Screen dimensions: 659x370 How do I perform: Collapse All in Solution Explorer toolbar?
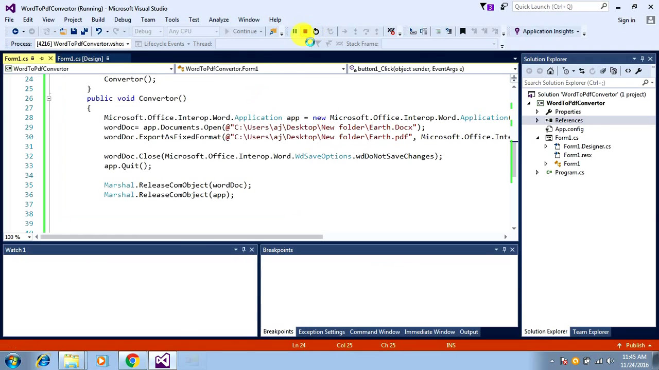603,71
